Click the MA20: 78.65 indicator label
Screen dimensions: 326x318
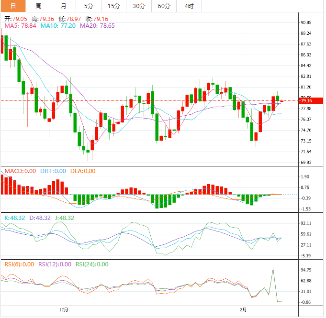coord(98,26)
